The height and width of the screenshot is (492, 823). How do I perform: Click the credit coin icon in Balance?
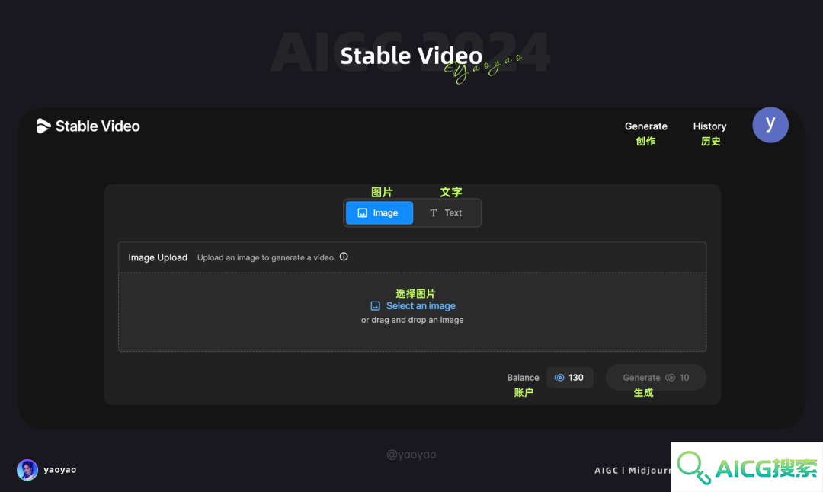pyautogui.click(x=559, y=378)
